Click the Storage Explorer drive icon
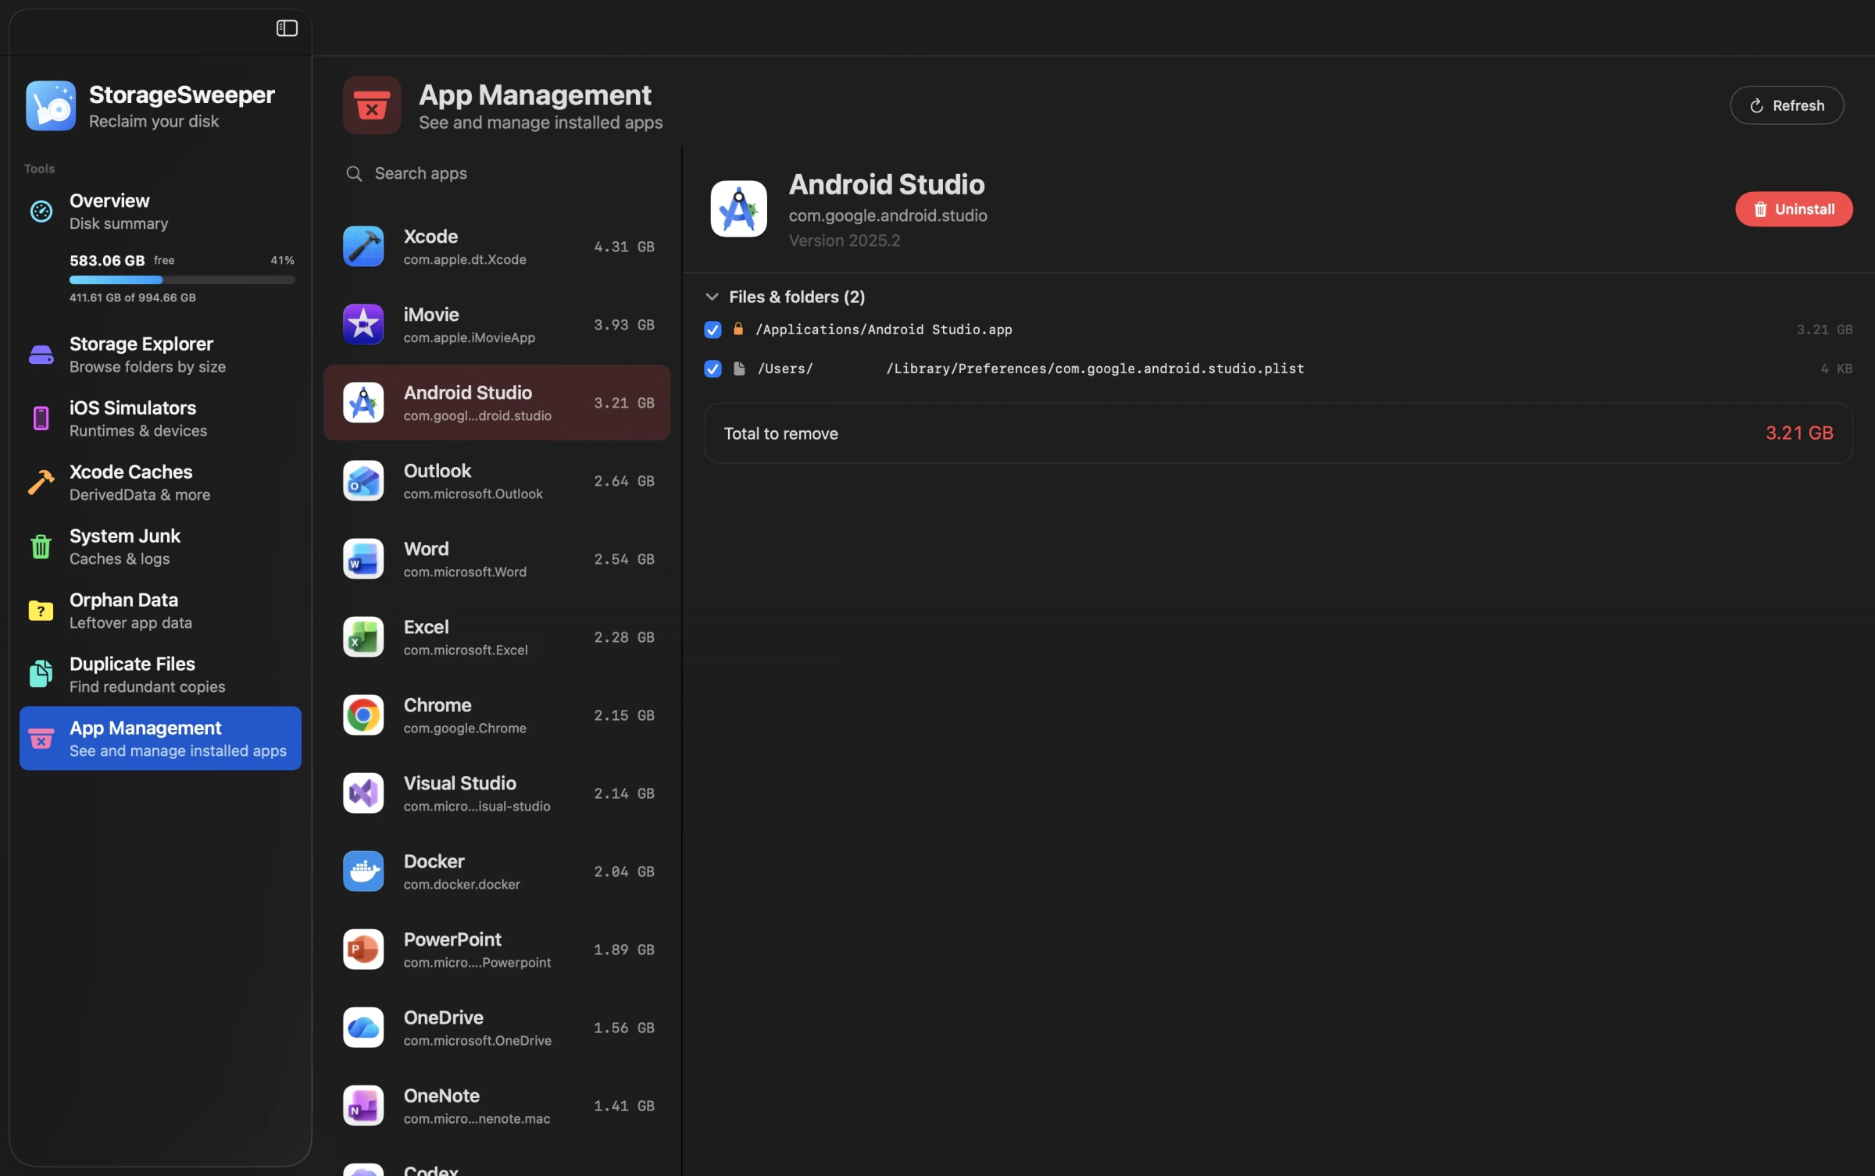The height and width of the screenshot is (1176, 1875). (x=41, y=355)
